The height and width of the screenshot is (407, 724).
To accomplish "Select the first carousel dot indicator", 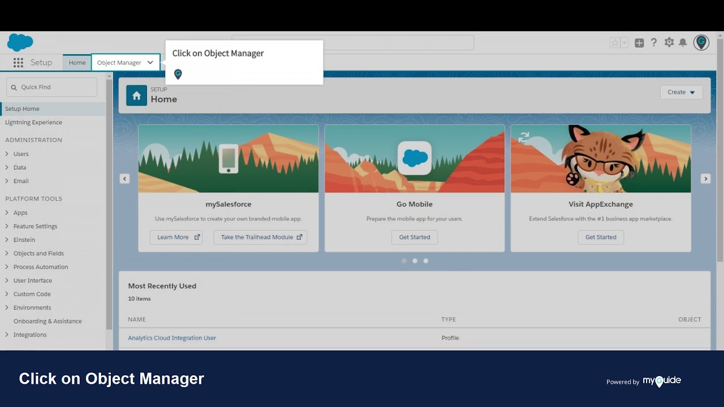I will (x=404, y=261).
